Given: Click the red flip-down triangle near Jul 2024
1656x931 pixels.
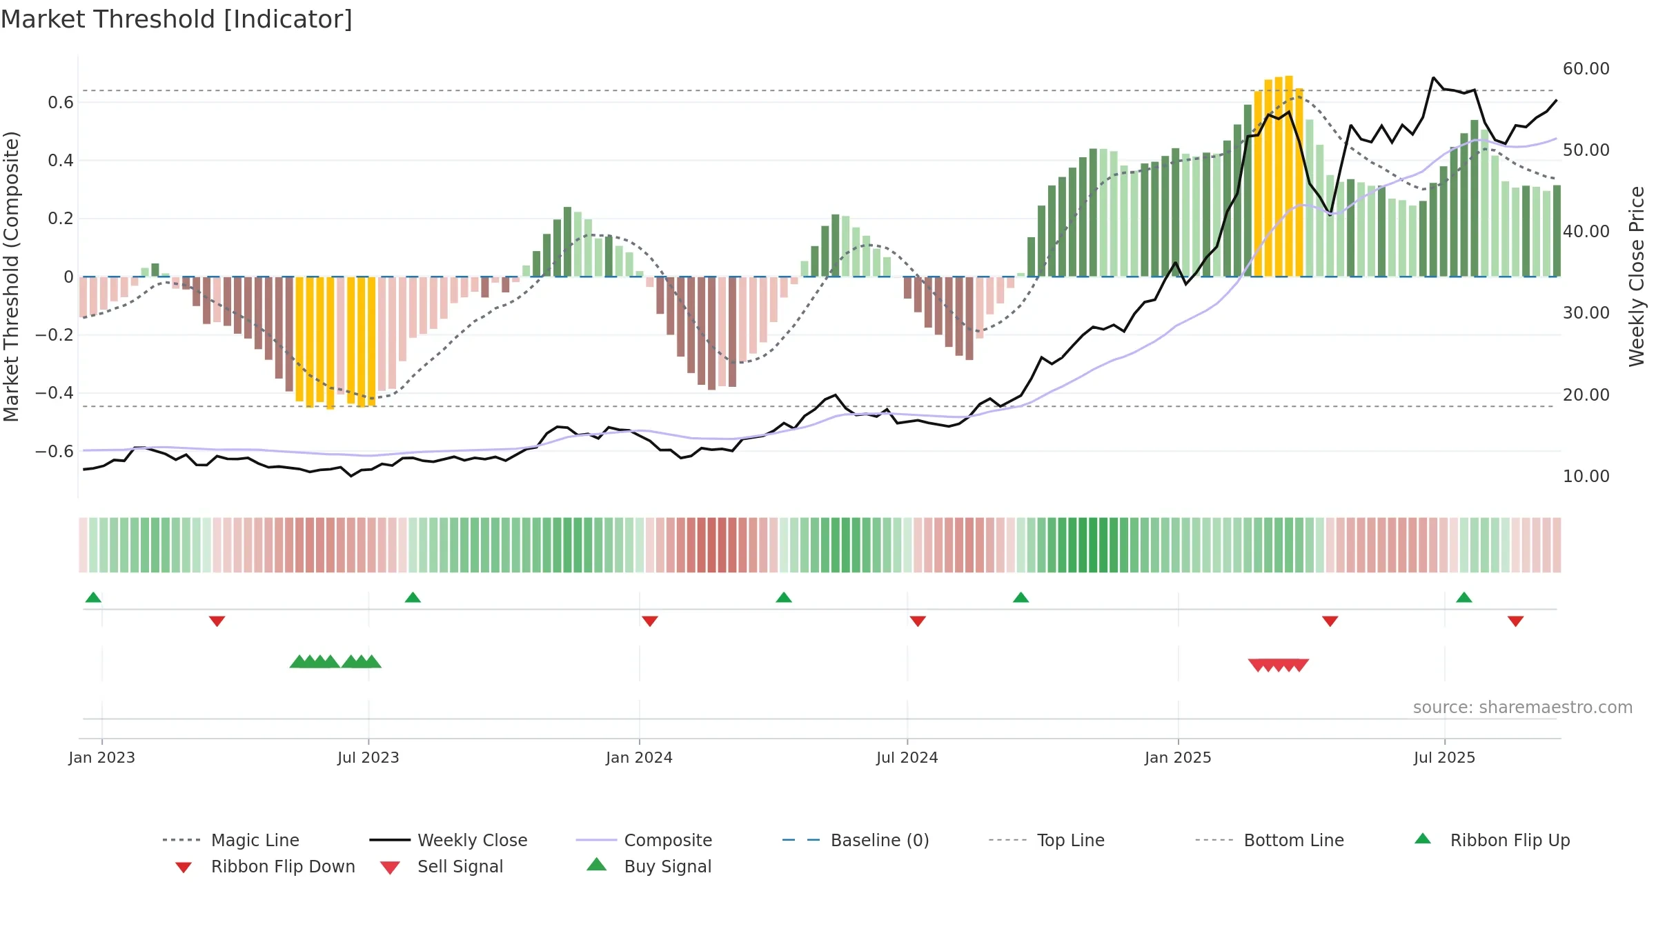Looking at the screenshot, I should 918,621.
